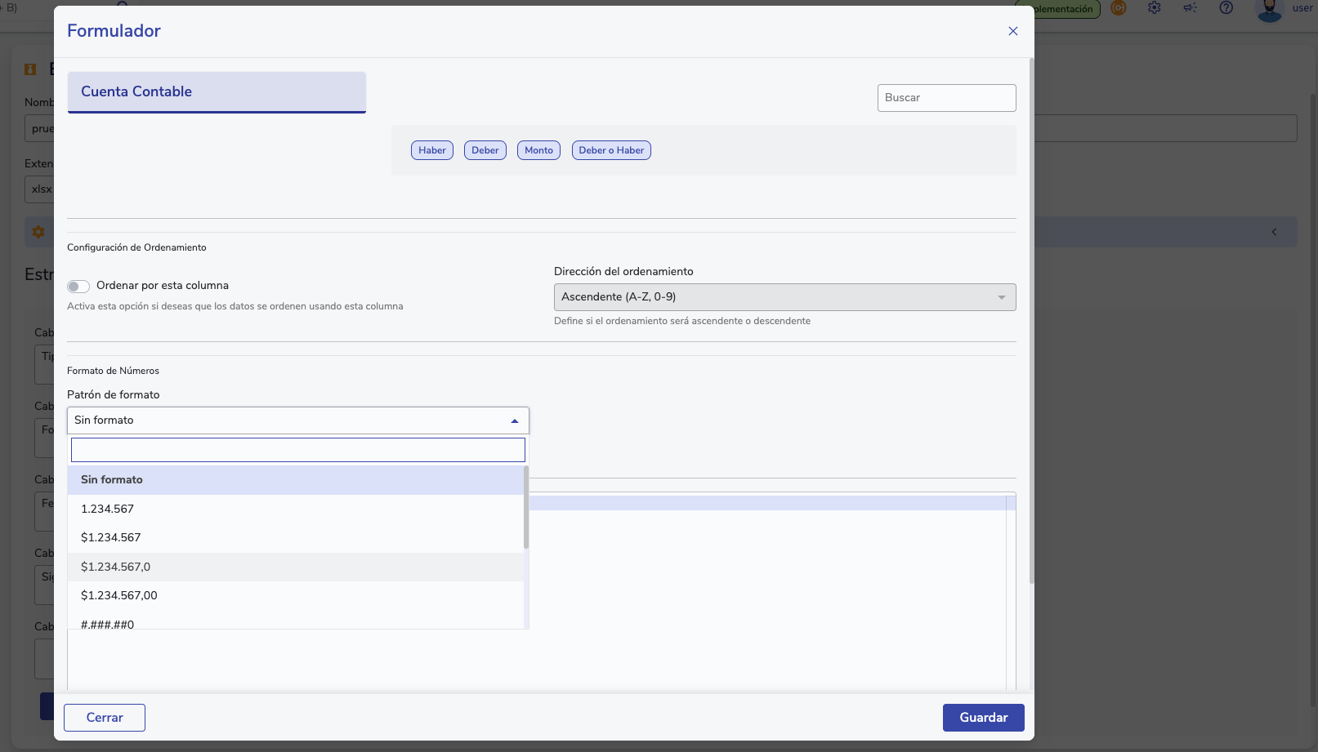This screenshot has width=1318, height=752.
Task: Open settings gear in top header
Action: pyautogui.click(x=1154, y=8)
